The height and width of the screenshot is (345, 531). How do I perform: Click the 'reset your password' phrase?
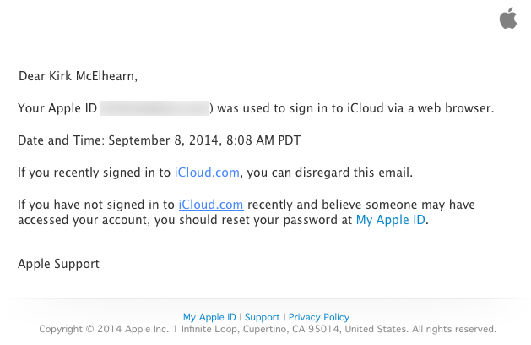tap(296, 220)
